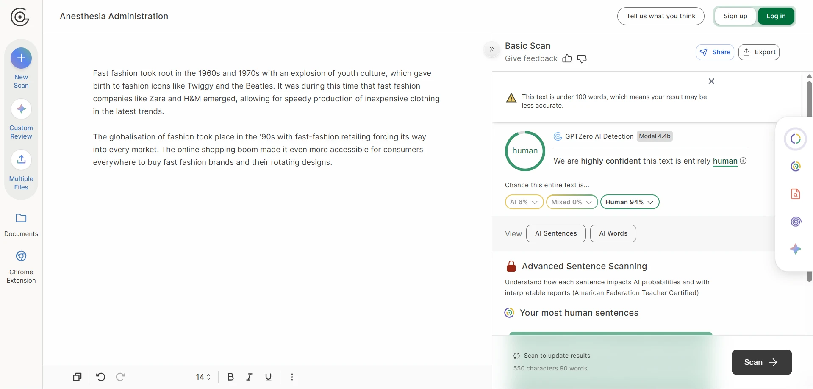
Task: Select New Scan in the sidebar
Action: tap(21, 68)
